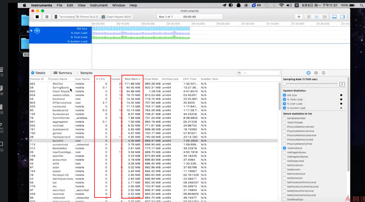Select the Activity Monitor instrument icon
Screen dimensions: 365x202
coord(37,31)
